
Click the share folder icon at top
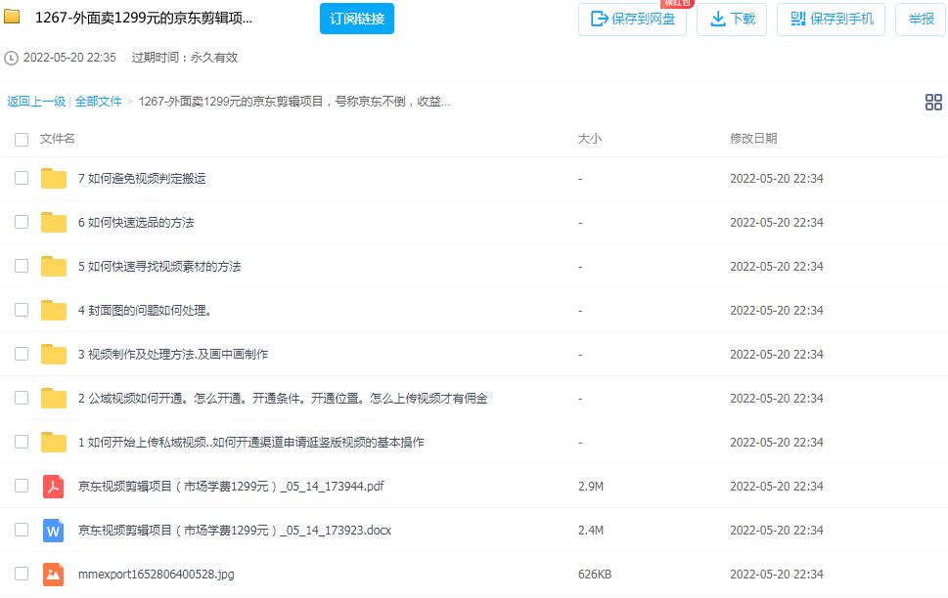(12, 17)
